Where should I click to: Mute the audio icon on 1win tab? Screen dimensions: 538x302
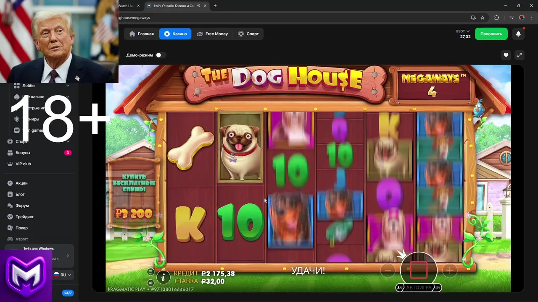[198, 6]
